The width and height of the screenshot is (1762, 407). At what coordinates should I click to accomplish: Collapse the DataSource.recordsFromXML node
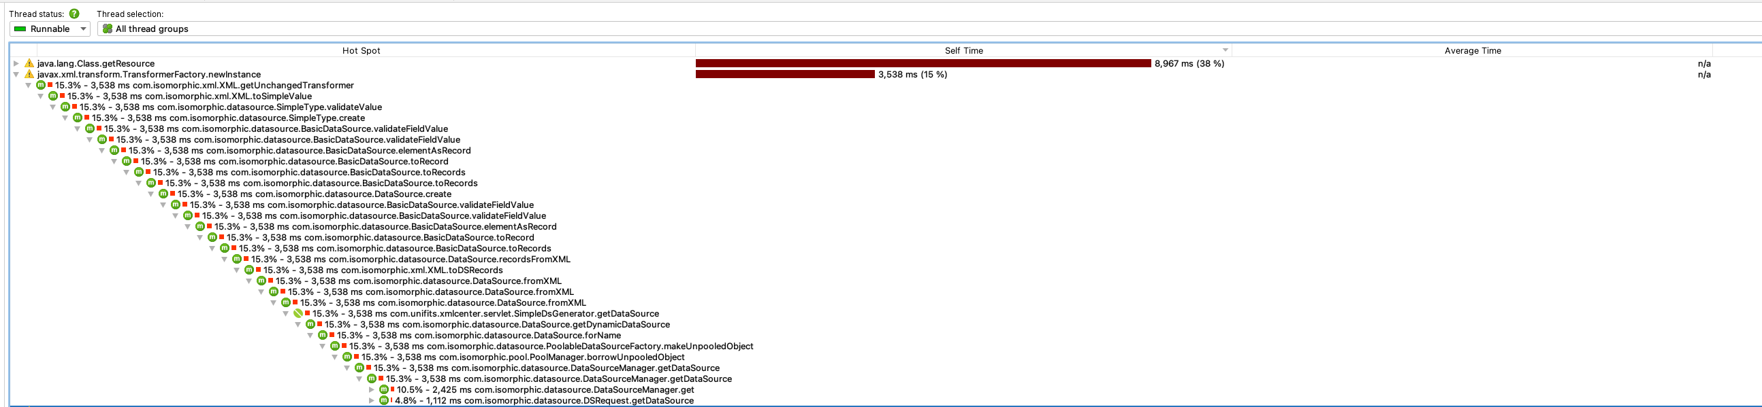pos(225,260)
